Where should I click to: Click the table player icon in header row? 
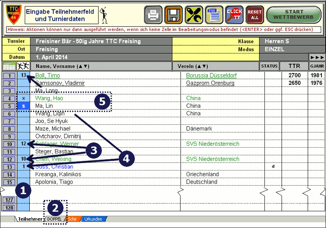[24, 66]
